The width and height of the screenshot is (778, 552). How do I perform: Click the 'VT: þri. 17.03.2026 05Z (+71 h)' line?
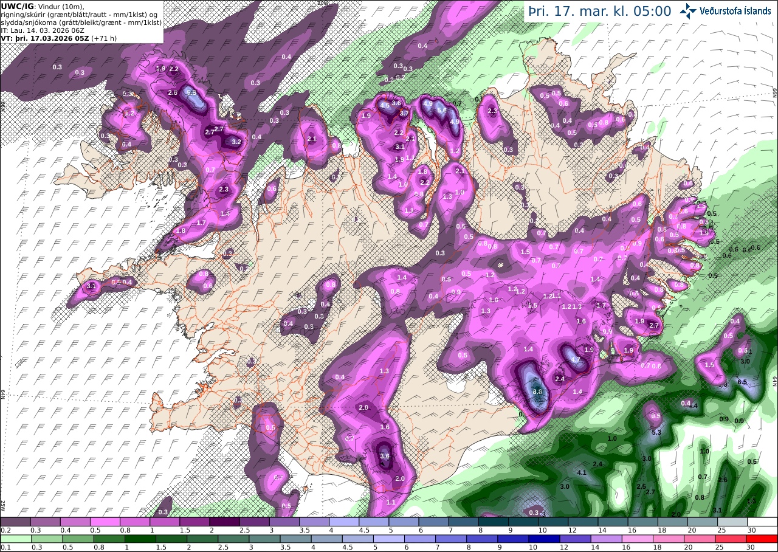59,38
